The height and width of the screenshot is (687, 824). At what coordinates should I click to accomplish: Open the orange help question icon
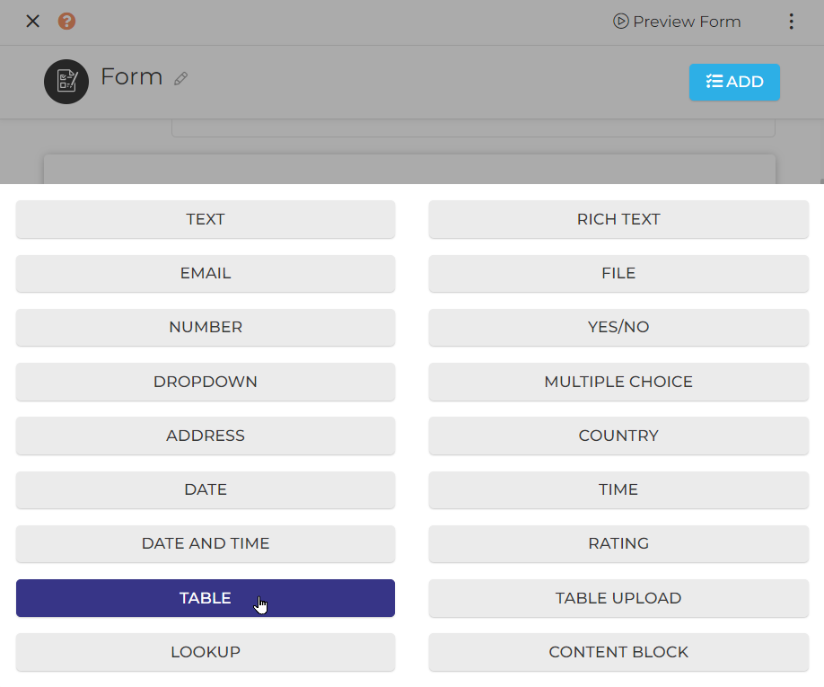[66, 22]
